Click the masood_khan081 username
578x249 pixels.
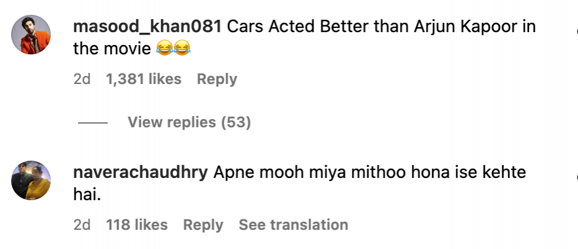tap(147, 27)
